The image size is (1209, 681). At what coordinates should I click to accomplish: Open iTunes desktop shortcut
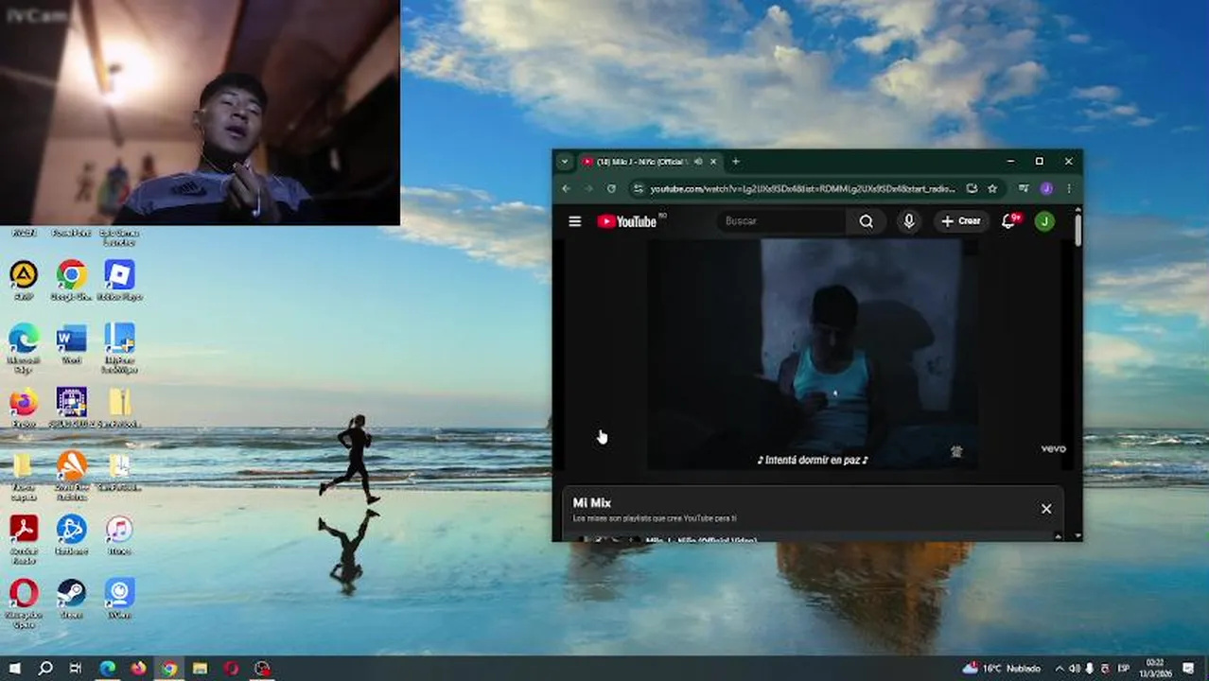coord(119,534)
